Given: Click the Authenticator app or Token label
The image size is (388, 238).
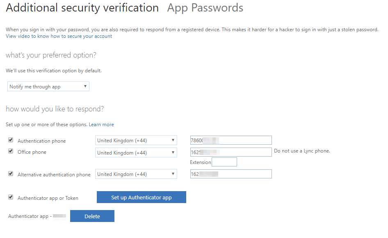Looking at the screenshot, I should pyautogui.click(x=48, y=198).
